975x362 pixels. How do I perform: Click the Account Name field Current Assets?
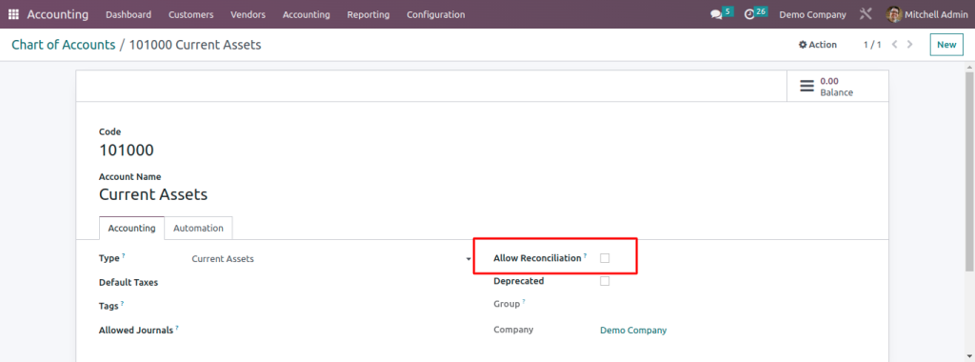click(x=153, y=194)
